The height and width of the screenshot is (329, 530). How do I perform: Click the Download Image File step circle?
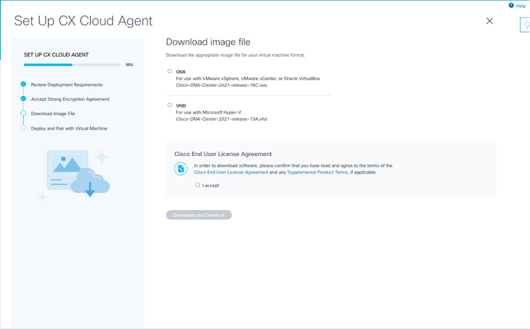point(23,113)
